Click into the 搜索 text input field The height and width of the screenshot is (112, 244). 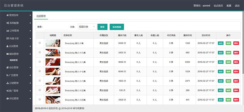pyautogui.click(x=56, y=27)
